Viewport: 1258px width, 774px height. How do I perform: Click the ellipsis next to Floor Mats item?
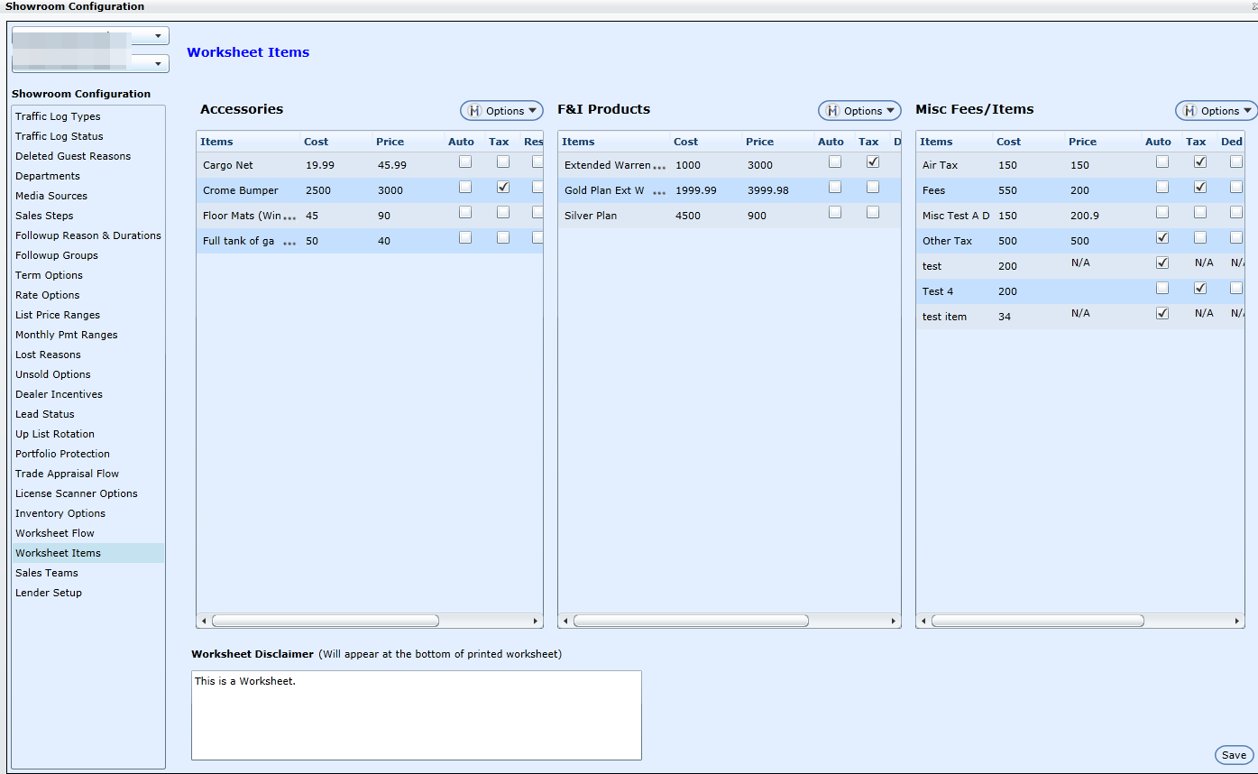(289, 217)
